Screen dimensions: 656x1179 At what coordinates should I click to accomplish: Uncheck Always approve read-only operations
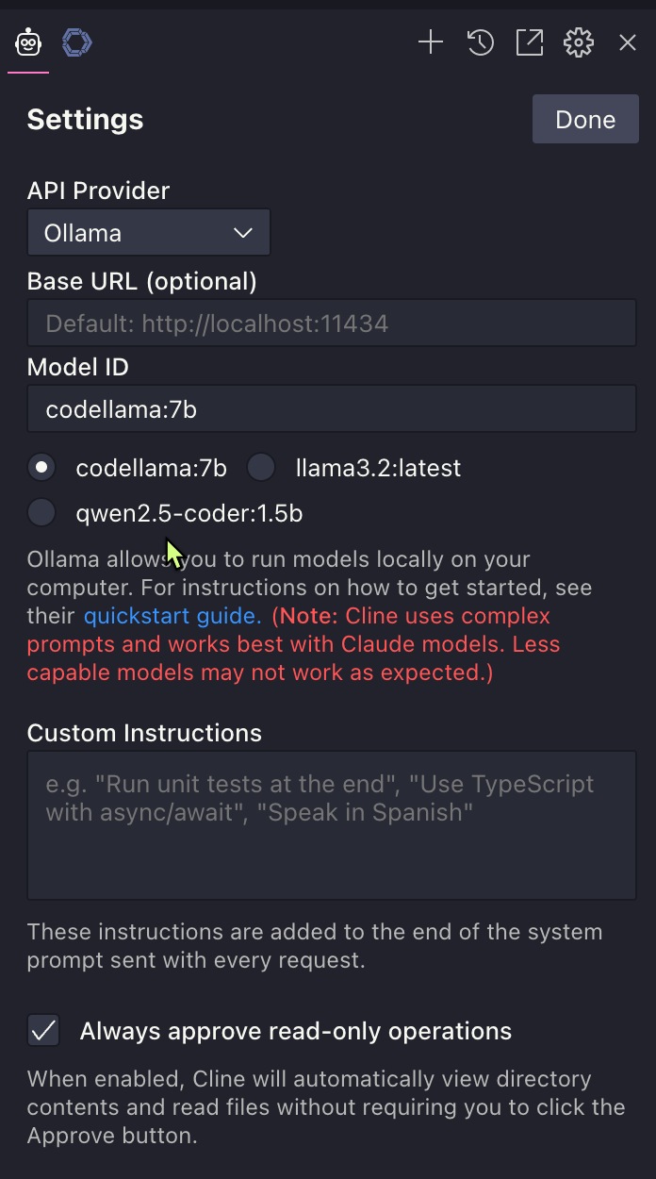pyautogui.click(x=43, y=1030)
